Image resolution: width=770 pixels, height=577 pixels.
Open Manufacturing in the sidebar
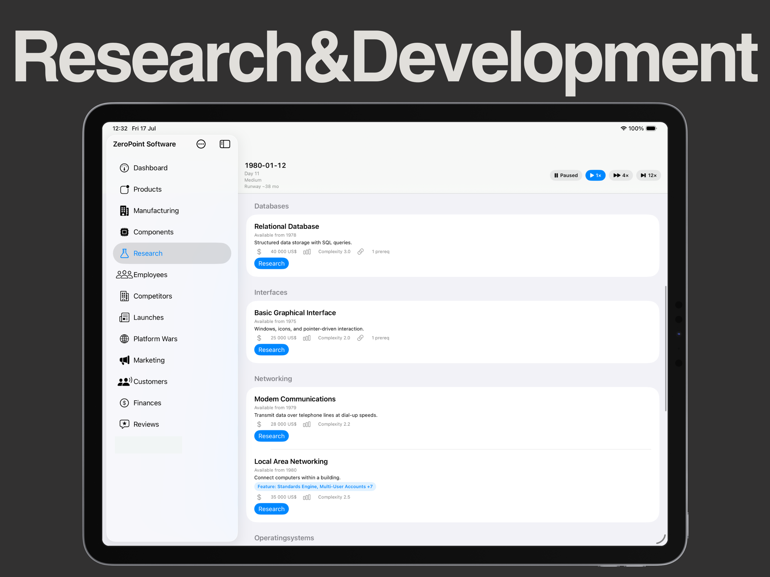click(172, 211)
